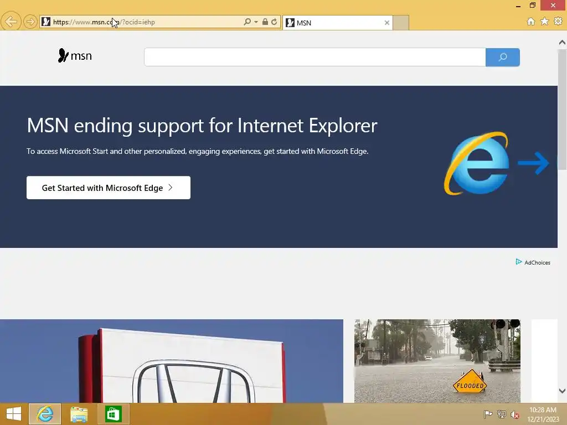Click the AdChoices link
567x425 pixels.
537,263
